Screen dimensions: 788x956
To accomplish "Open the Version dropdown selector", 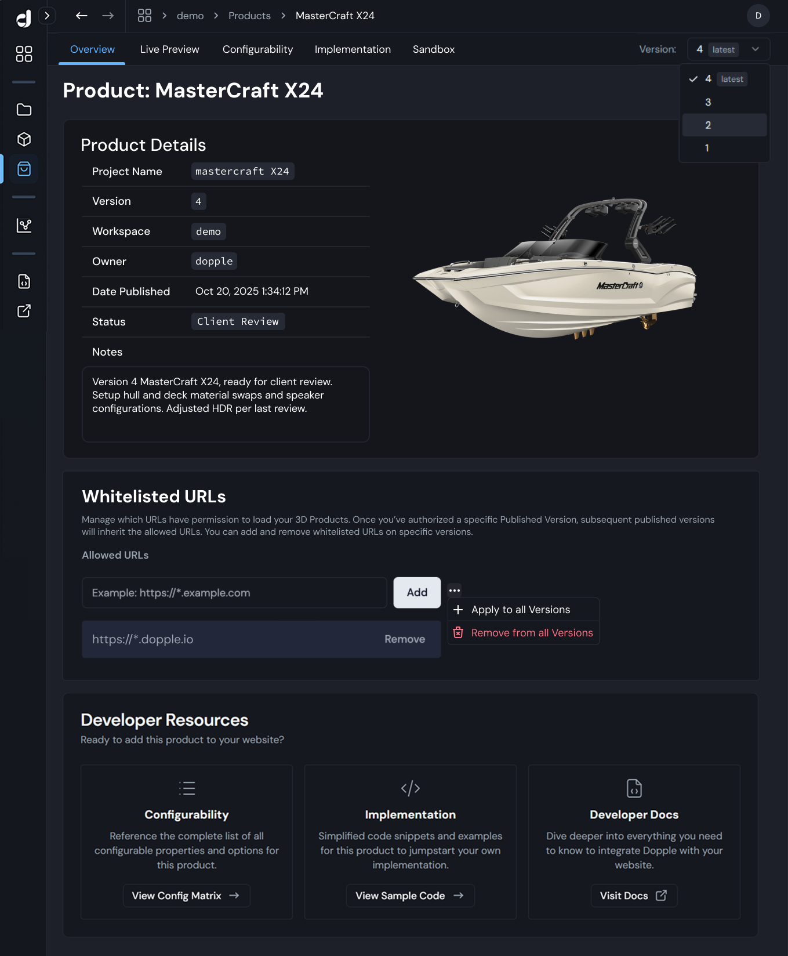I will pos(728,49).
